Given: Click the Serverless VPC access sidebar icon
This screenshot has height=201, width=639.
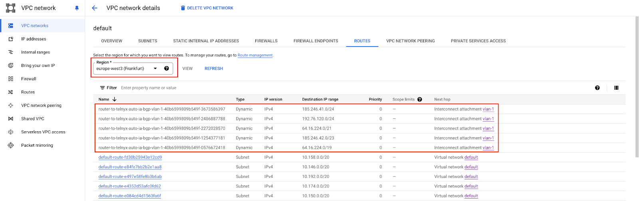Looking at the screenshot, I should point(11,132).
